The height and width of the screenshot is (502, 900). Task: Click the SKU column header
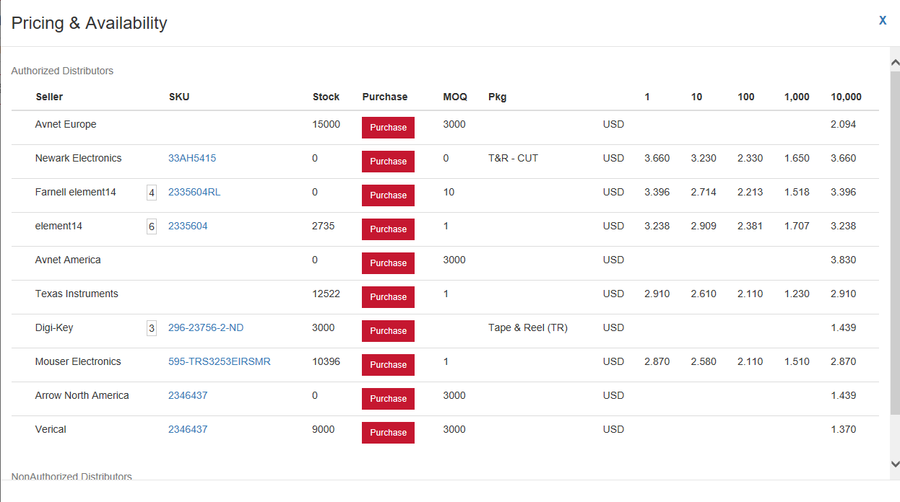pos(179,97)
